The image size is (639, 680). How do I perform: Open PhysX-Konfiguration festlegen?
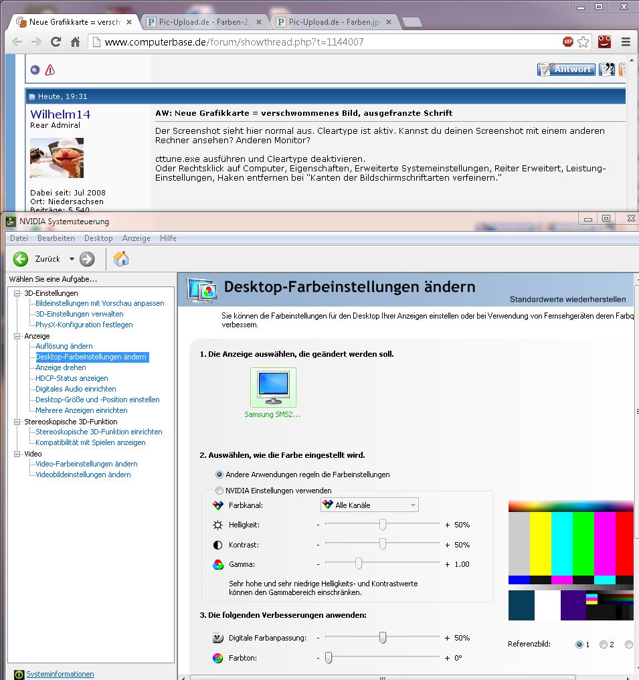click(x=84, y=325)
